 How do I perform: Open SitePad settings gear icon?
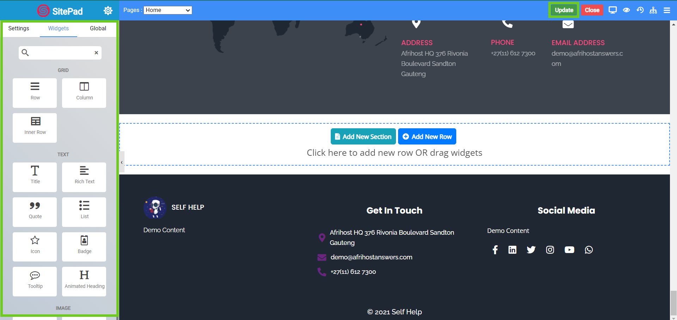click(x=108, y=11)
